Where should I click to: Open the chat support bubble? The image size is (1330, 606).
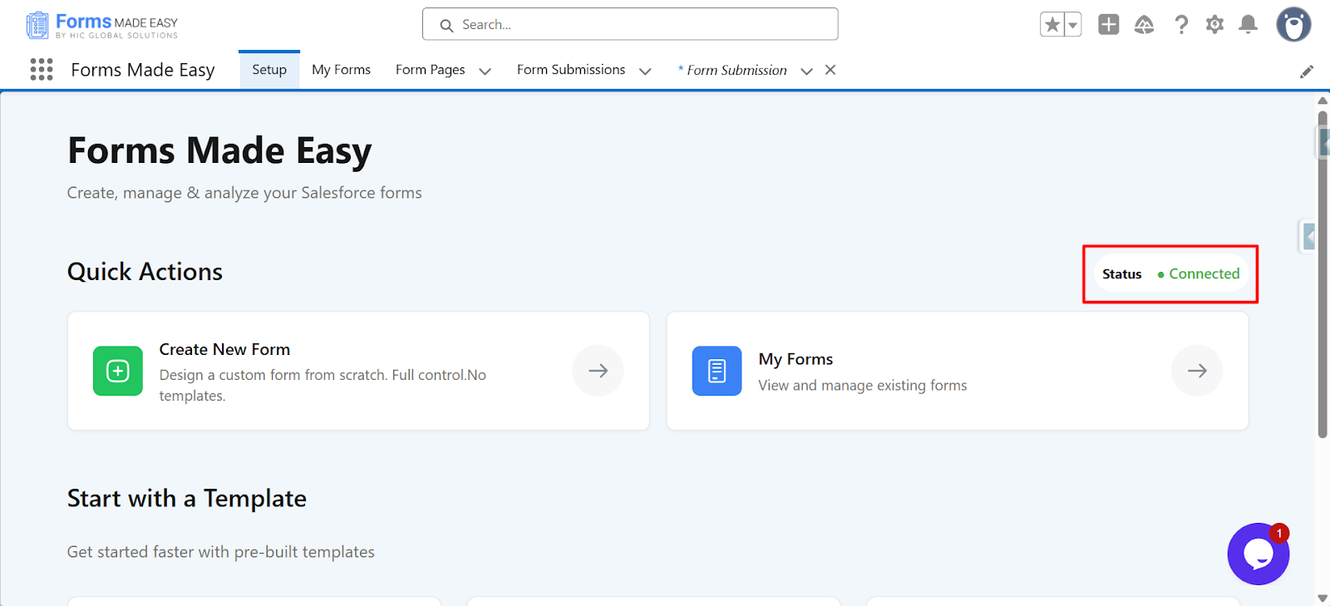(x=1259, y=554)
